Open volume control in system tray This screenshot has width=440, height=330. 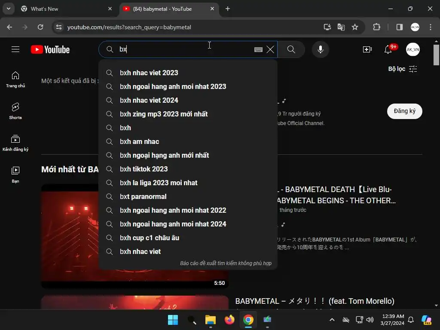370,320
